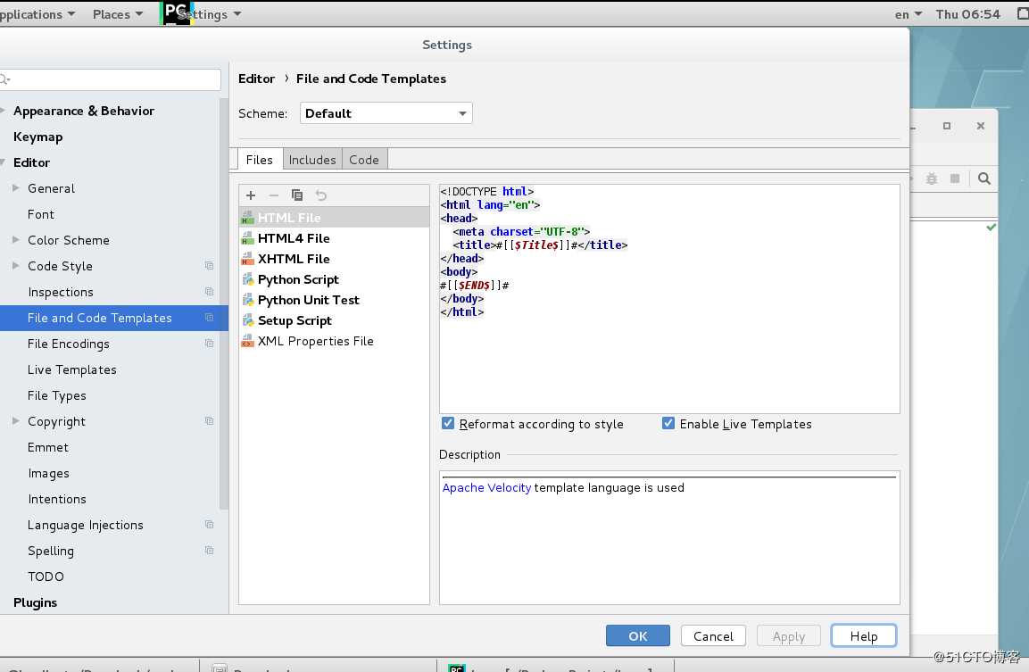The image size is (1029, 672).
Task: Toggle Reformat according to style checkbox
Action: [x=447, y=423]
